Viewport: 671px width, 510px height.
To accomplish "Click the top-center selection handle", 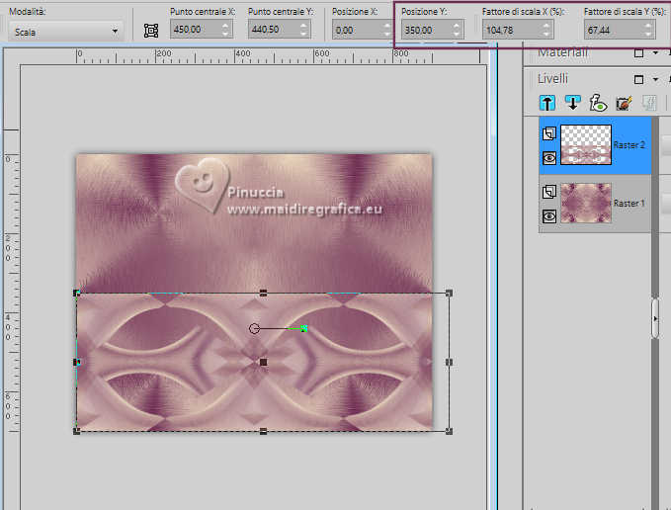I will coord(263,294).
